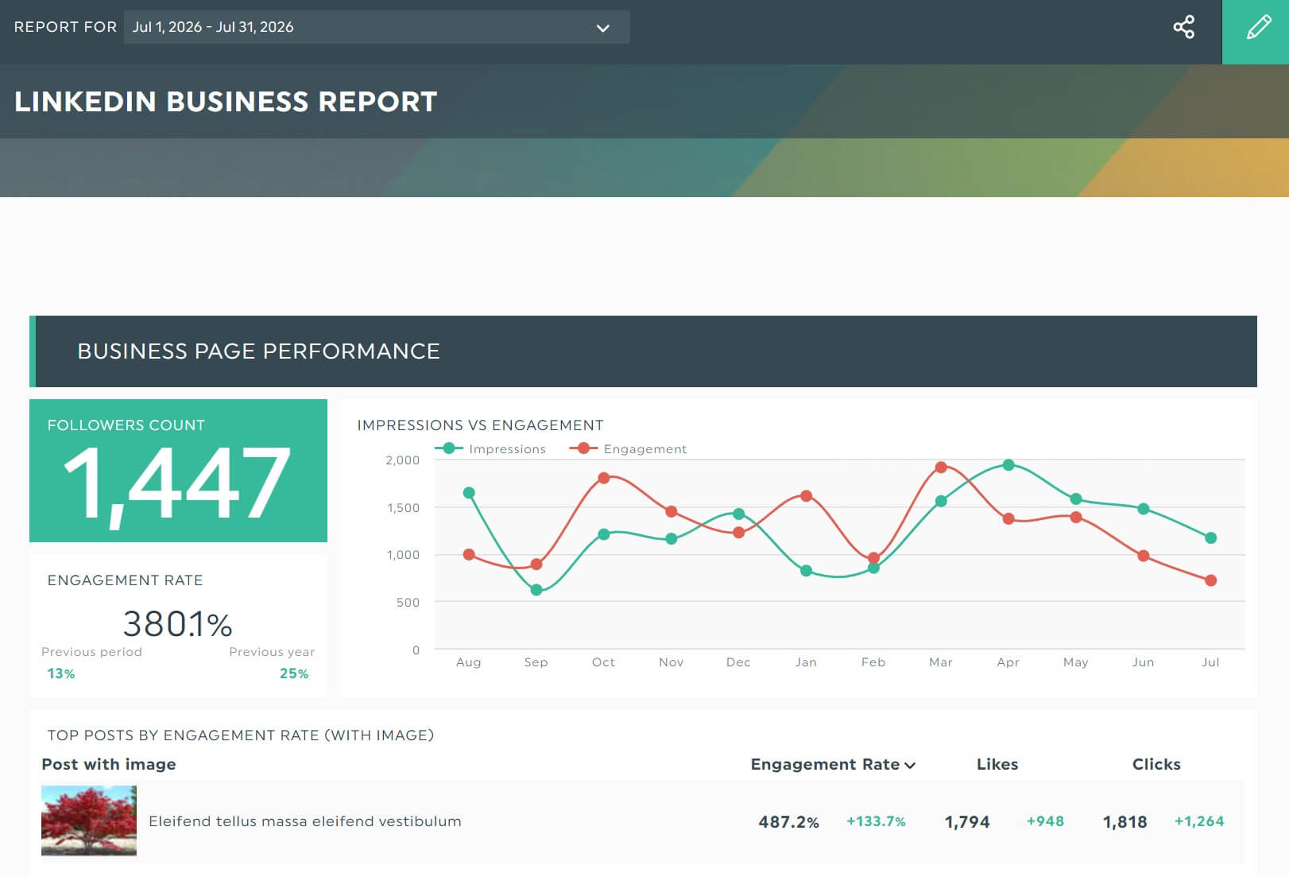Click the Post with image column header
Image resolution: width=1289 pixels, height=877 pixels.
(x=109, y=764)
